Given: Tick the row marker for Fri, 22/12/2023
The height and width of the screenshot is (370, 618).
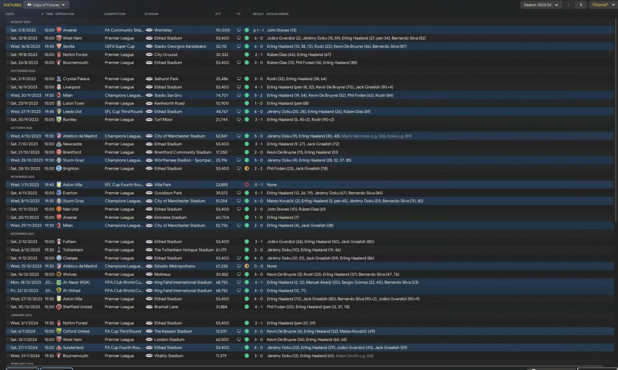Looking at the screenshot, I should [x=8, y=290].
